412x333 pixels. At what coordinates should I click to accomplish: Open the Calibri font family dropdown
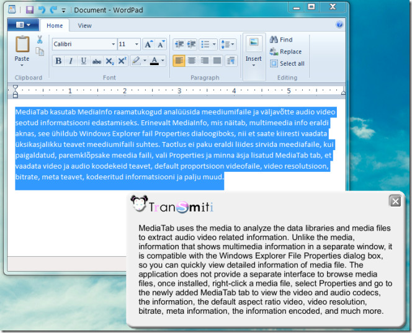coord(114,44)
